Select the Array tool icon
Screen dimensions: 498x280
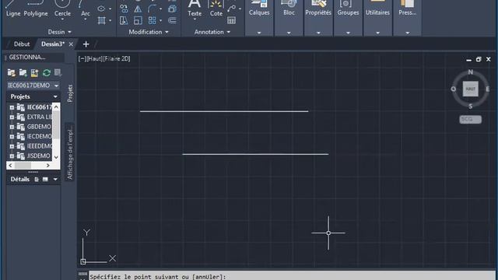coord(153,21)
